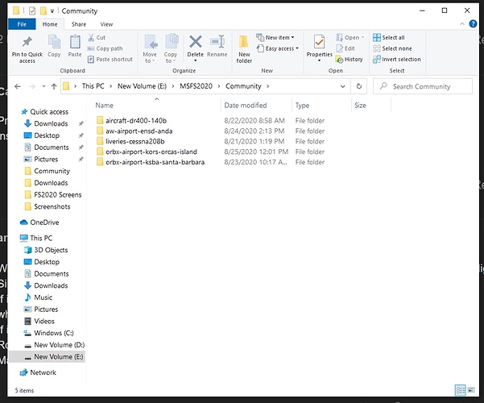484x403 pixels.
Task: Expand the address bar history dropdown
Action: point(342,86)
